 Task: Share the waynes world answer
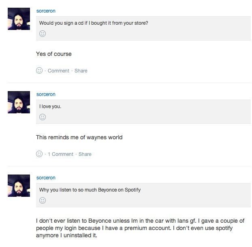[x=85, y=154]
